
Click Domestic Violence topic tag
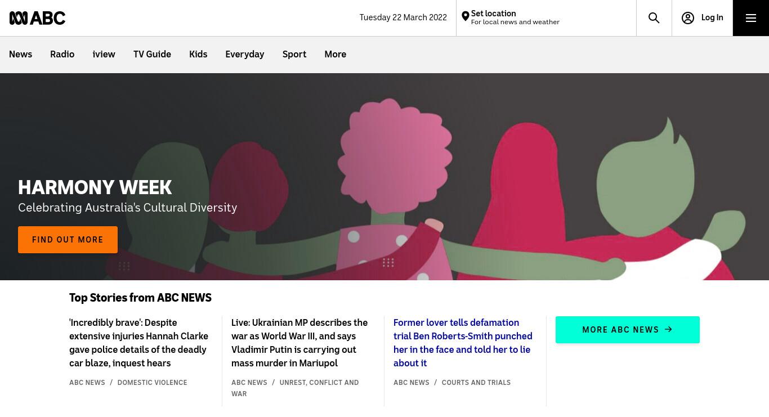(x=152, y=383)
